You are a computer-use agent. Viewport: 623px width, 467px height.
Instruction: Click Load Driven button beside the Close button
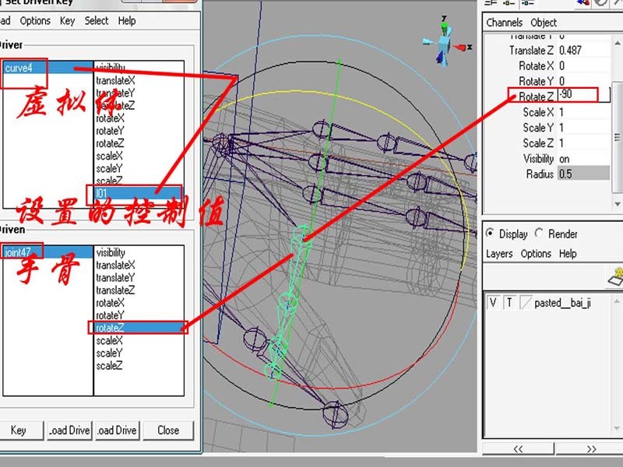click(x=118, y=430)
